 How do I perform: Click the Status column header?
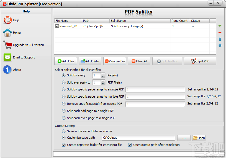click(x=200, y=21)
